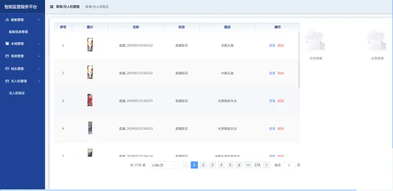Expand the 码头管理 menu chevron
This screenshot has width=393, height=191.
(x=39, y=69)
